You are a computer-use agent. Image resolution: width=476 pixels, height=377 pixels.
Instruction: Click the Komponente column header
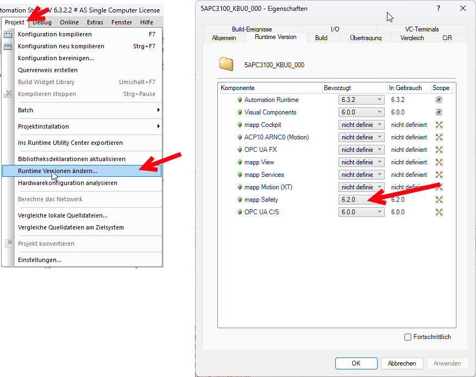click(x=270, y=88)
